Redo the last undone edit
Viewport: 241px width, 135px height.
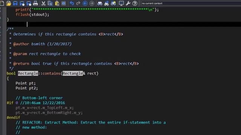tap(78, 3)
